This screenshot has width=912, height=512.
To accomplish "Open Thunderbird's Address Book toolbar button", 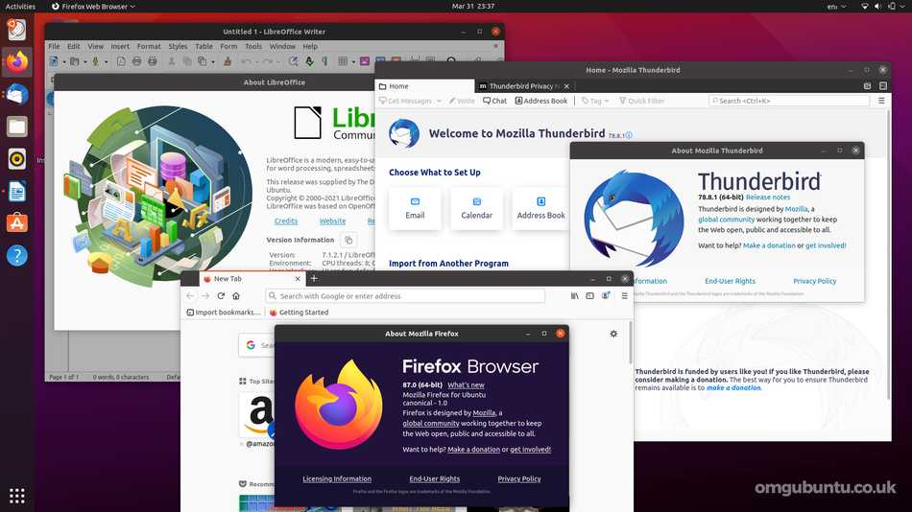I will 541,101.
